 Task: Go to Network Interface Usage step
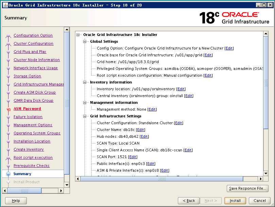36,68
